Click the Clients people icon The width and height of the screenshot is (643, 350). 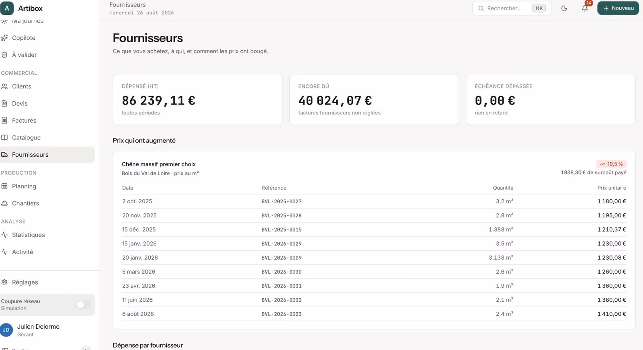pyautogui.click(x=4, y=86)
